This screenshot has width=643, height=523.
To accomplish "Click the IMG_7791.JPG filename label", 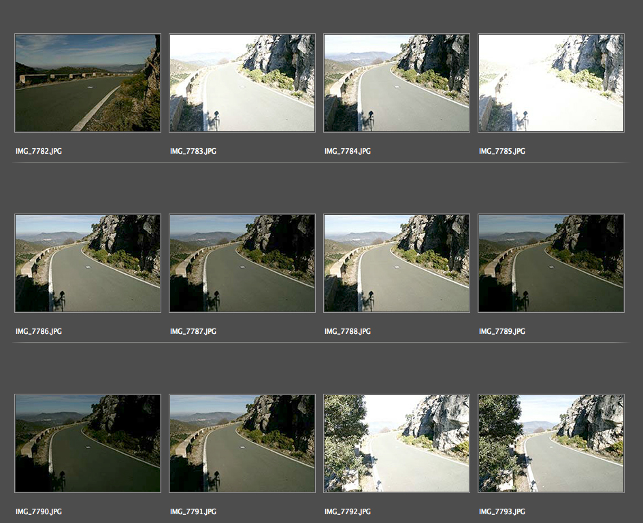I will click(193, 512).
